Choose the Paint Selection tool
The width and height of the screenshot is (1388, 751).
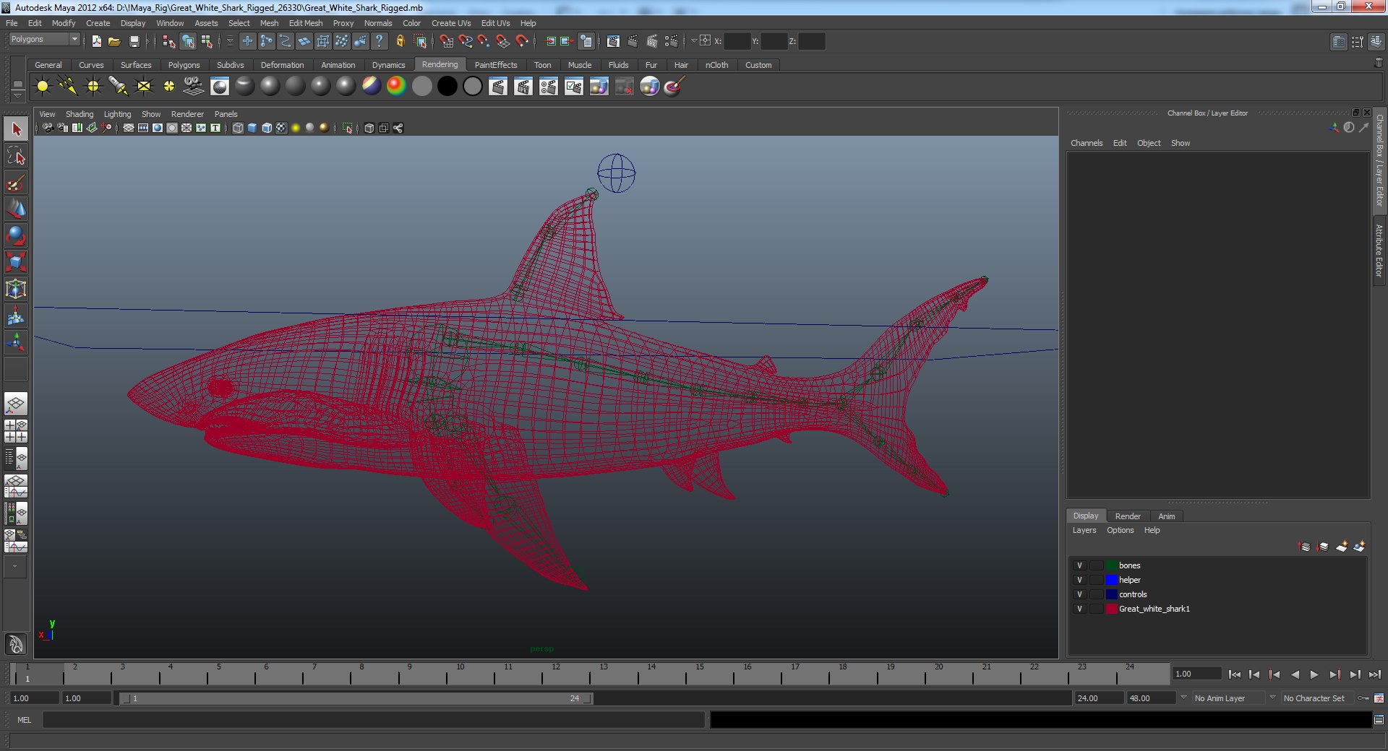click(x=16, y=183)
